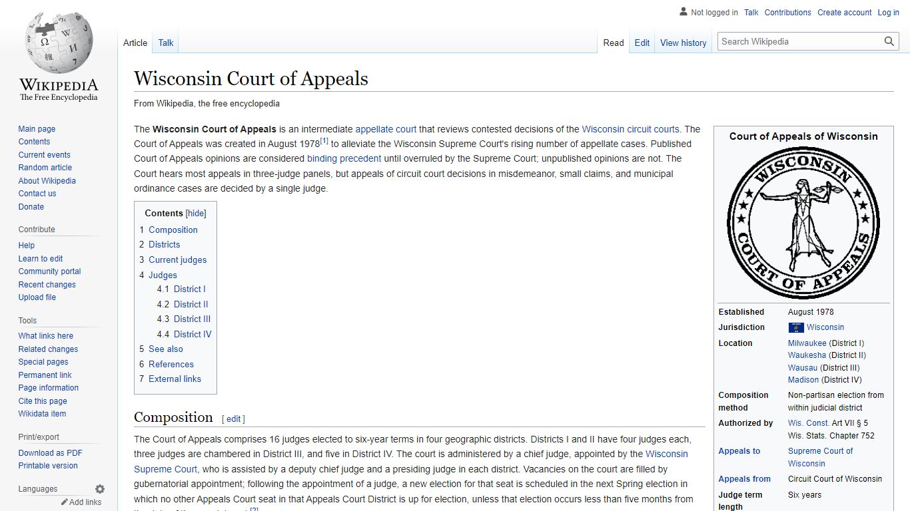Click the Wikipedia globe logo
The image size is (910, 511).
(x=58, y=40)
